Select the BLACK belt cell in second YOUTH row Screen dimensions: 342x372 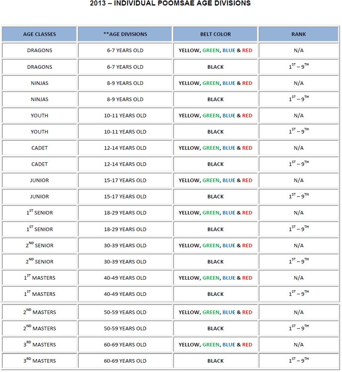click(215, 131)
